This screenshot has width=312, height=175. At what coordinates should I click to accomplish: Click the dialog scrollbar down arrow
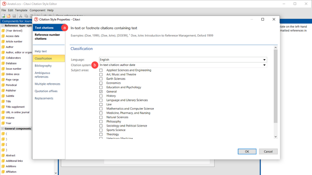pyautogui.click(x=276, y=136)
